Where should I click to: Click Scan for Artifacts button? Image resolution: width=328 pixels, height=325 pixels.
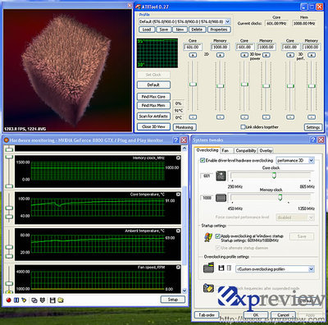[153, 117]
